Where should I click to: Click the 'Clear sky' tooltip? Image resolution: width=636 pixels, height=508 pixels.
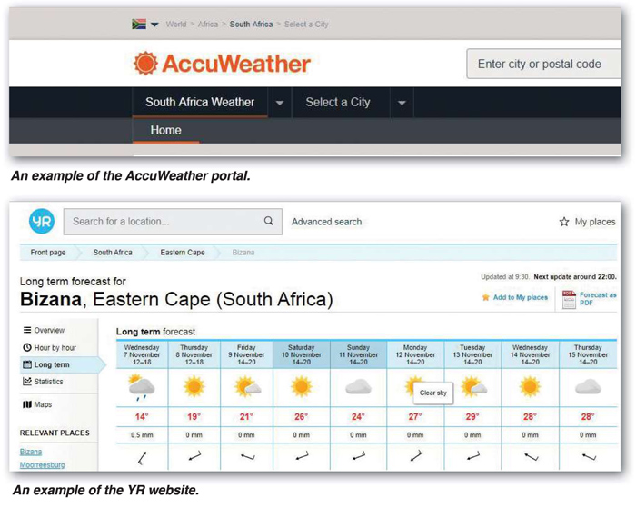(433, 393)
